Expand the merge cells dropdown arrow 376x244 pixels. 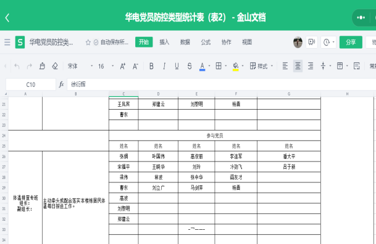(x=347, y=66)
